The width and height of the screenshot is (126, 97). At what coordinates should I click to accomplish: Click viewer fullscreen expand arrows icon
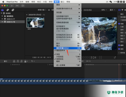pyautogui.click(x=115, y=57)
